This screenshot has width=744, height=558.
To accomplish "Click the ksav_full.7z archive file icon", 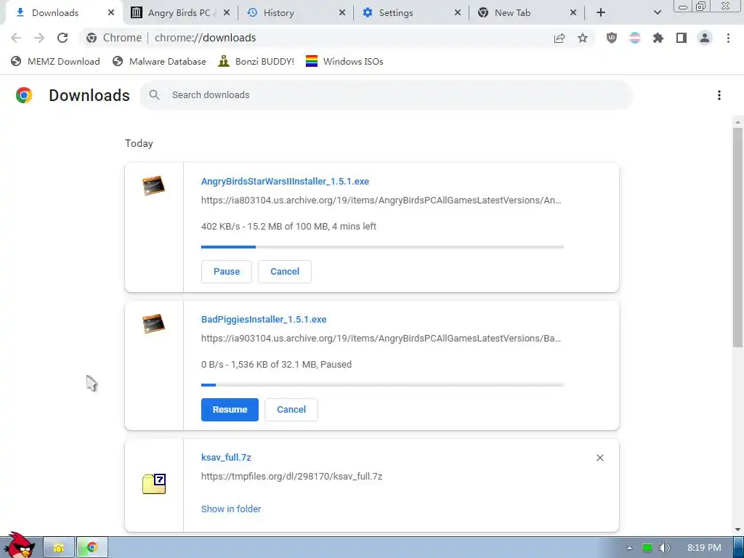I will pos(154,483).
